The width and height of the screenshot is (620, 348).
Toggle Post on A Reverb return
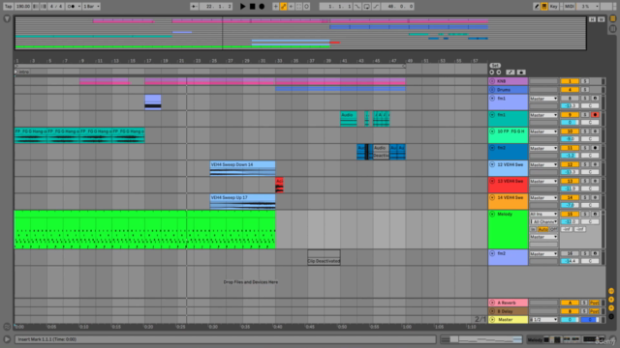click(x=594, y=303)
